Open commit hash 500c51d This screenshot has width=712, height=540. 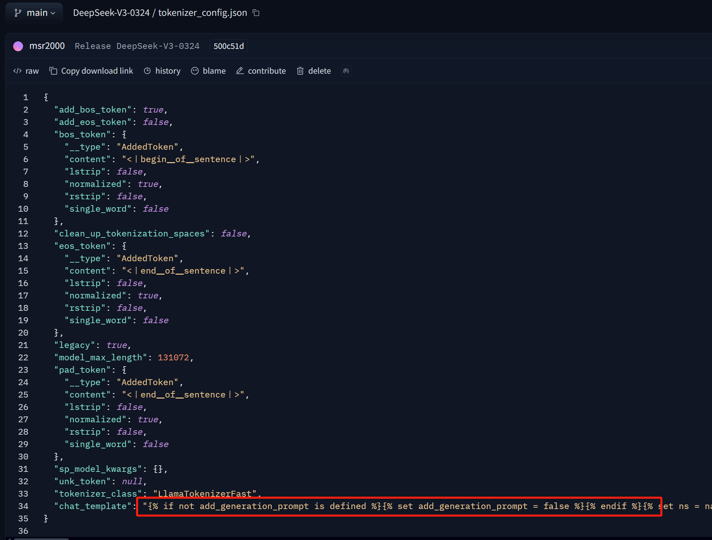pyautogui.click(x=229, y=46)
